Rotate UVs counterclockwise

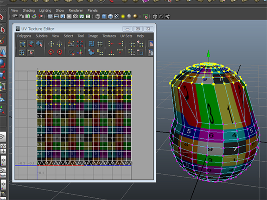coord(51,52)
